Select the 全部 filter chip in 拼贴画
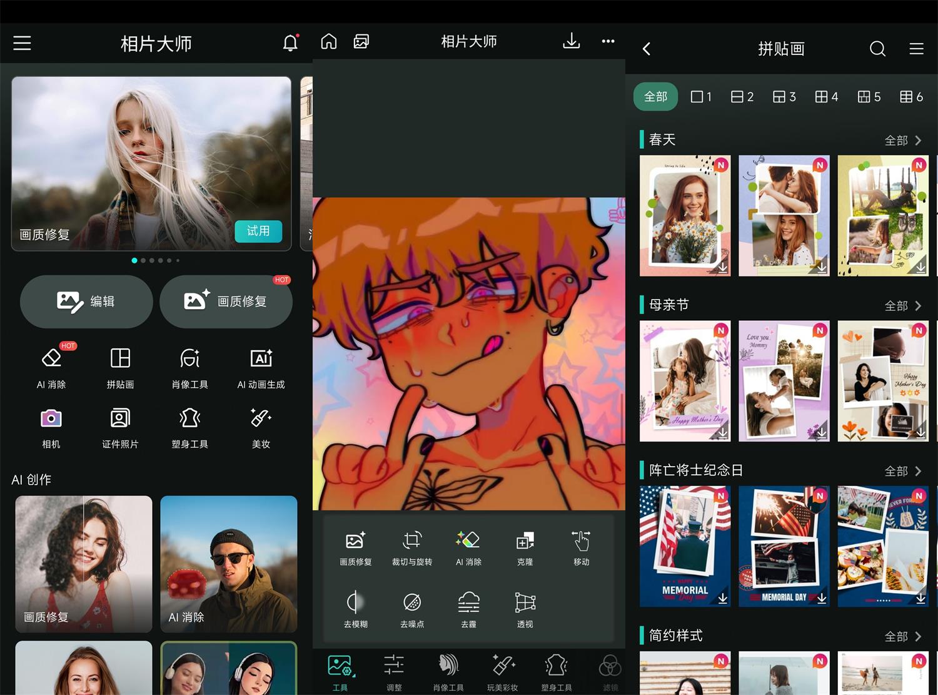The image size is (938, 695). click(x=655, y=96)
